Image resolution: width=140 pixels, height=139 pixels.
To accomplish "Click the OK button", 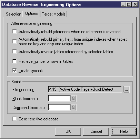I will (x=68, y=131).
